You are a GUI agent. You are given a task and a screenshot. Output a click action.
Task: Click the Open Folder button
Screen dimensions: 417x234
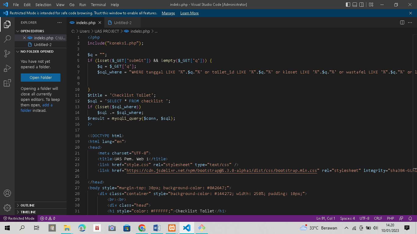pos(40,77)
